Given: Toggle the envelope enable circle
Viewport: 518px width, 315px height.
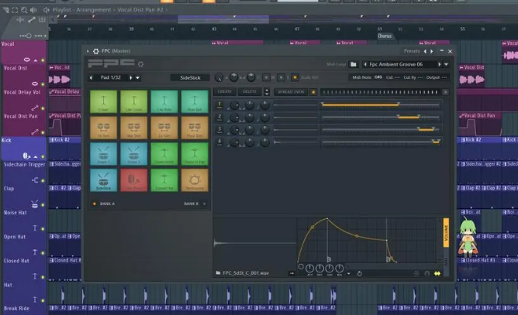Looking at the screenshot, I should coord(301,266).
